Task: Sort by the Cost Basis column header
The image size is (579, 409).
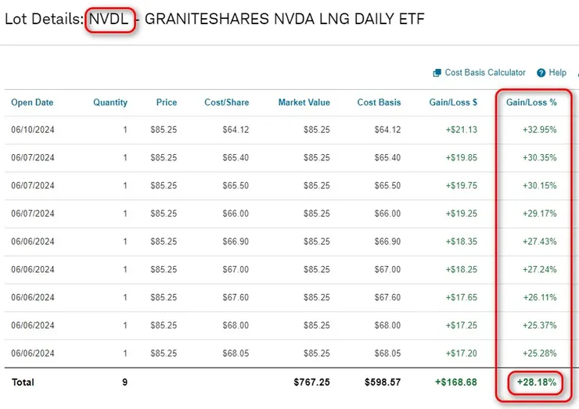Action: (379, 102)
